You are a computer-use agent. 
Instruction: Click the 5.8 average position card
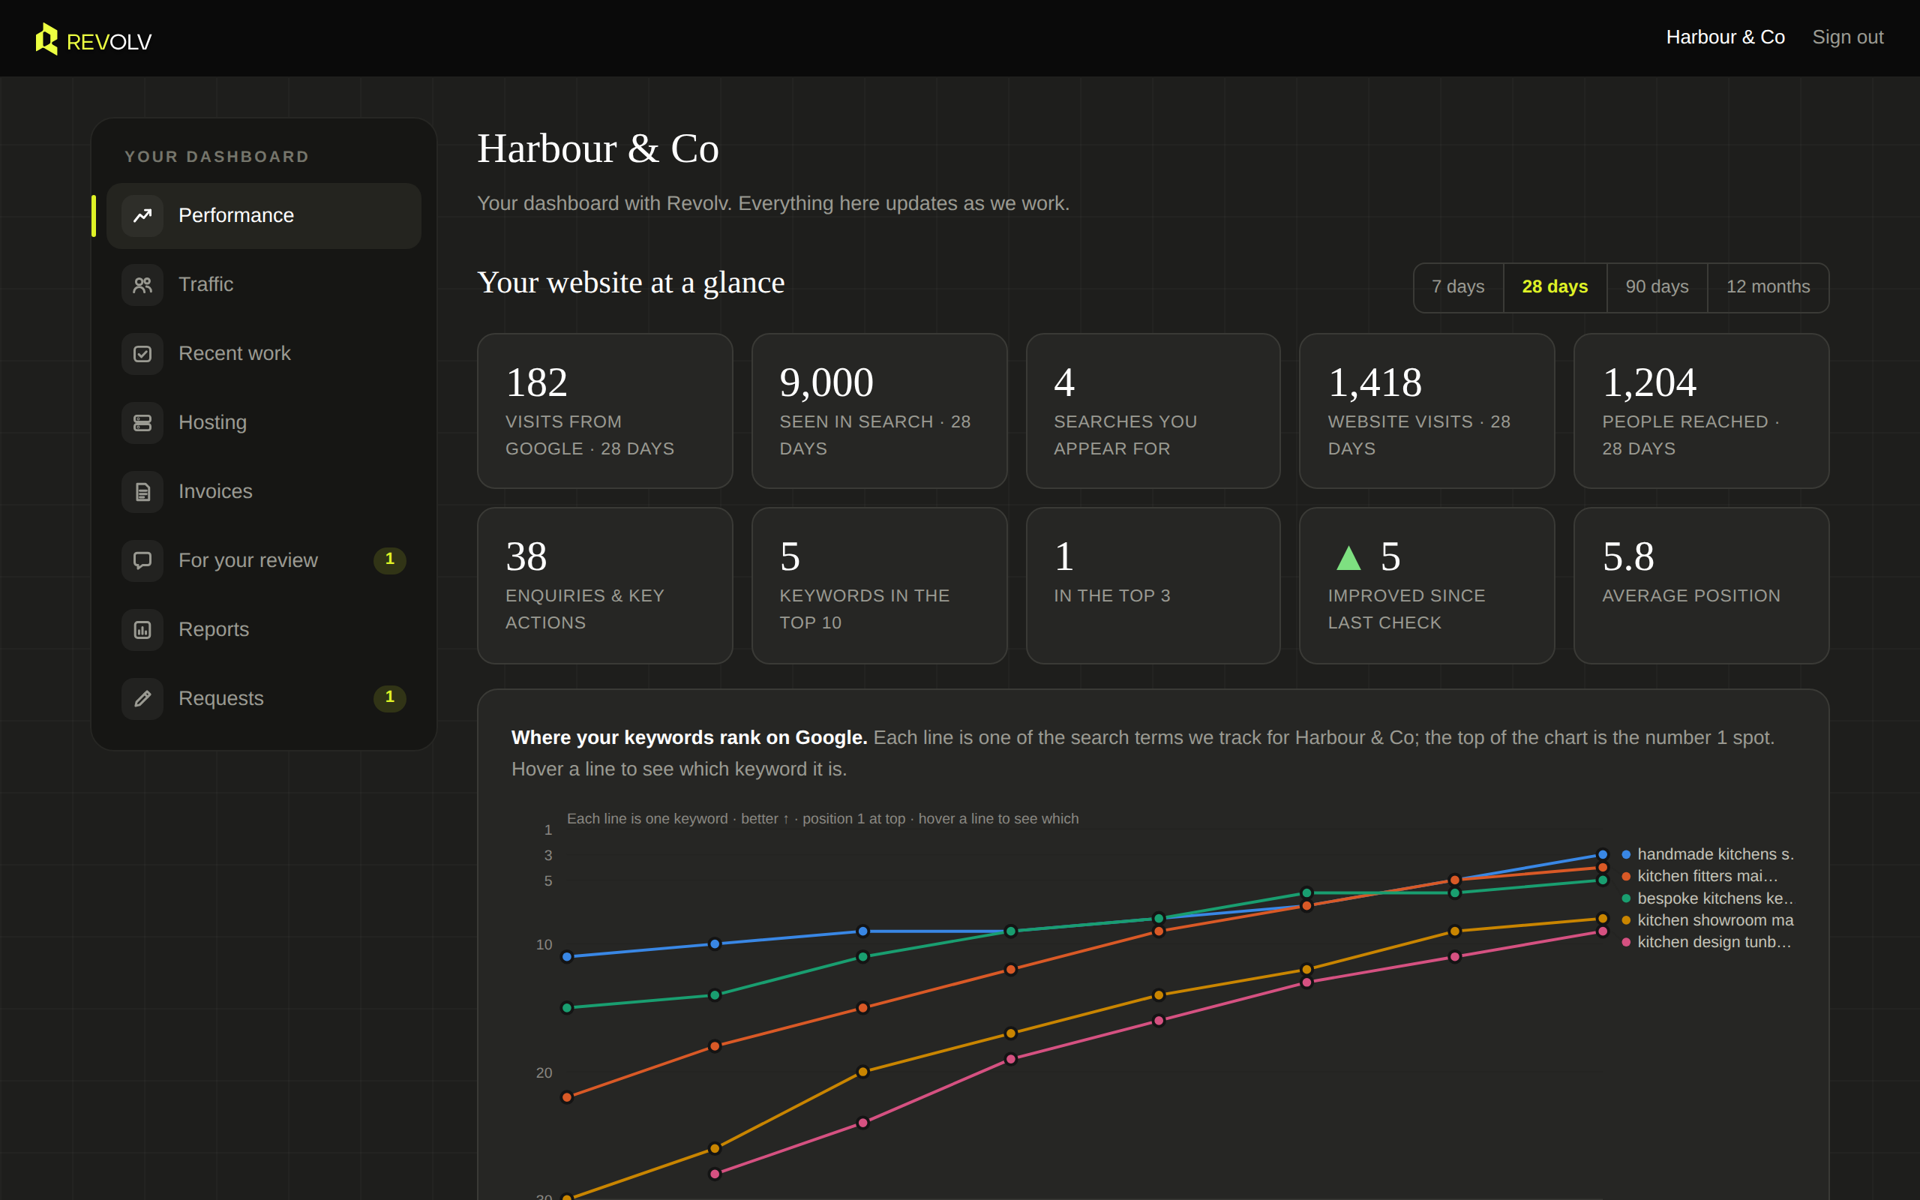click(1701, 586)
